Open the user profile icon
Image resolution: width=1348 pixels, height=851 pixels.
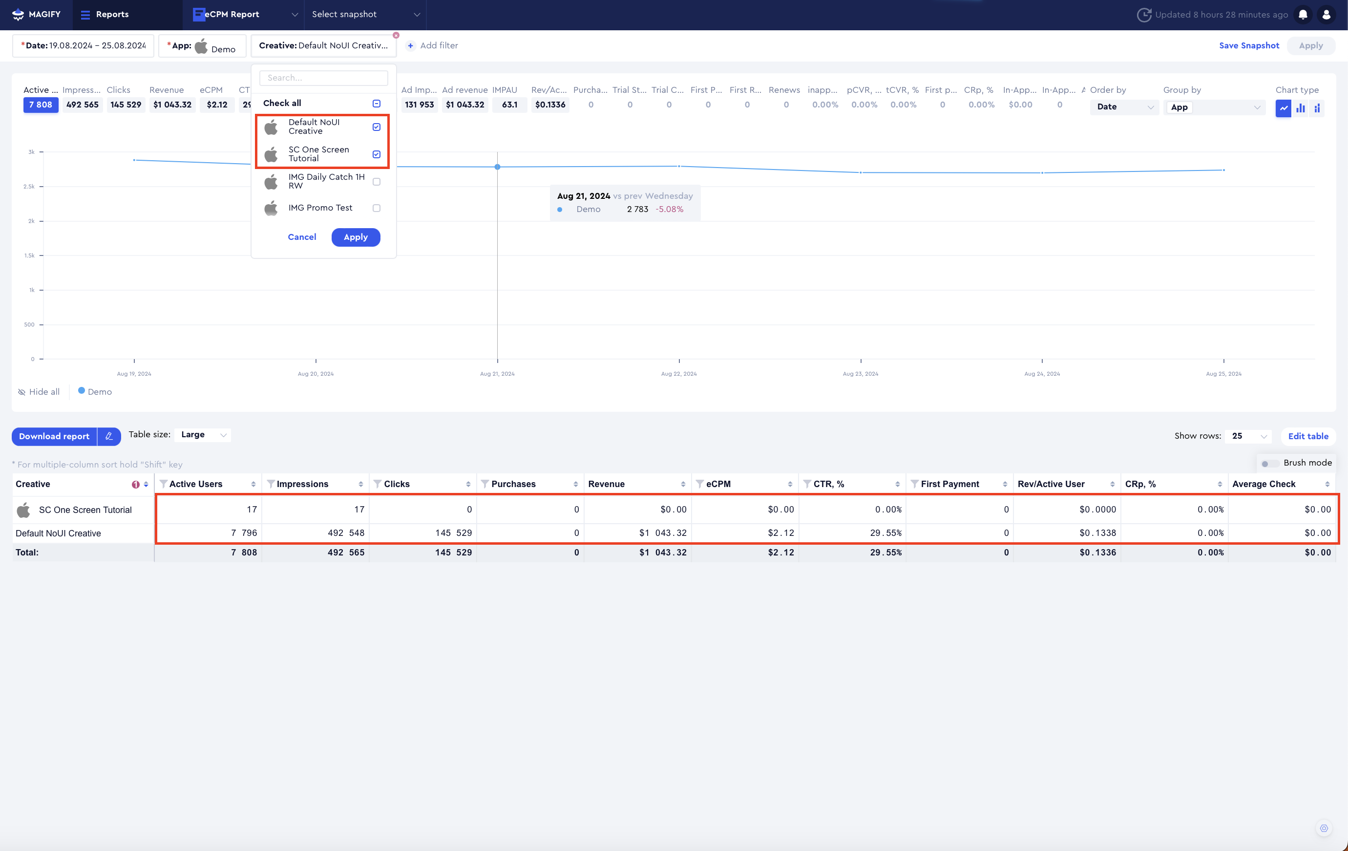[1326, 15]
